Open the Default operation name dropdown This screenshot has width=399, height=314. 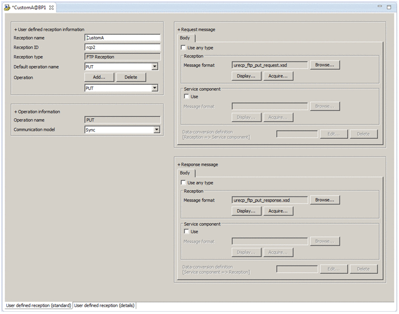[155, 67]
